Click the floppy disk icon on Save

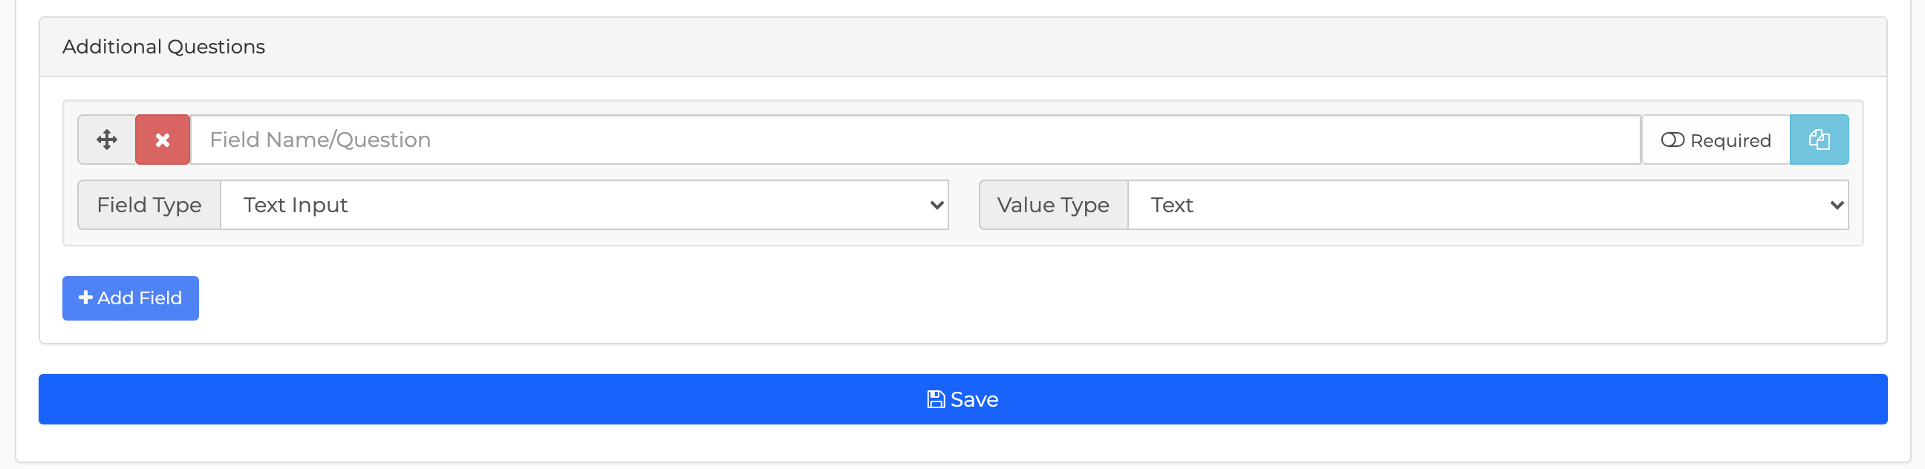(936, 399)
